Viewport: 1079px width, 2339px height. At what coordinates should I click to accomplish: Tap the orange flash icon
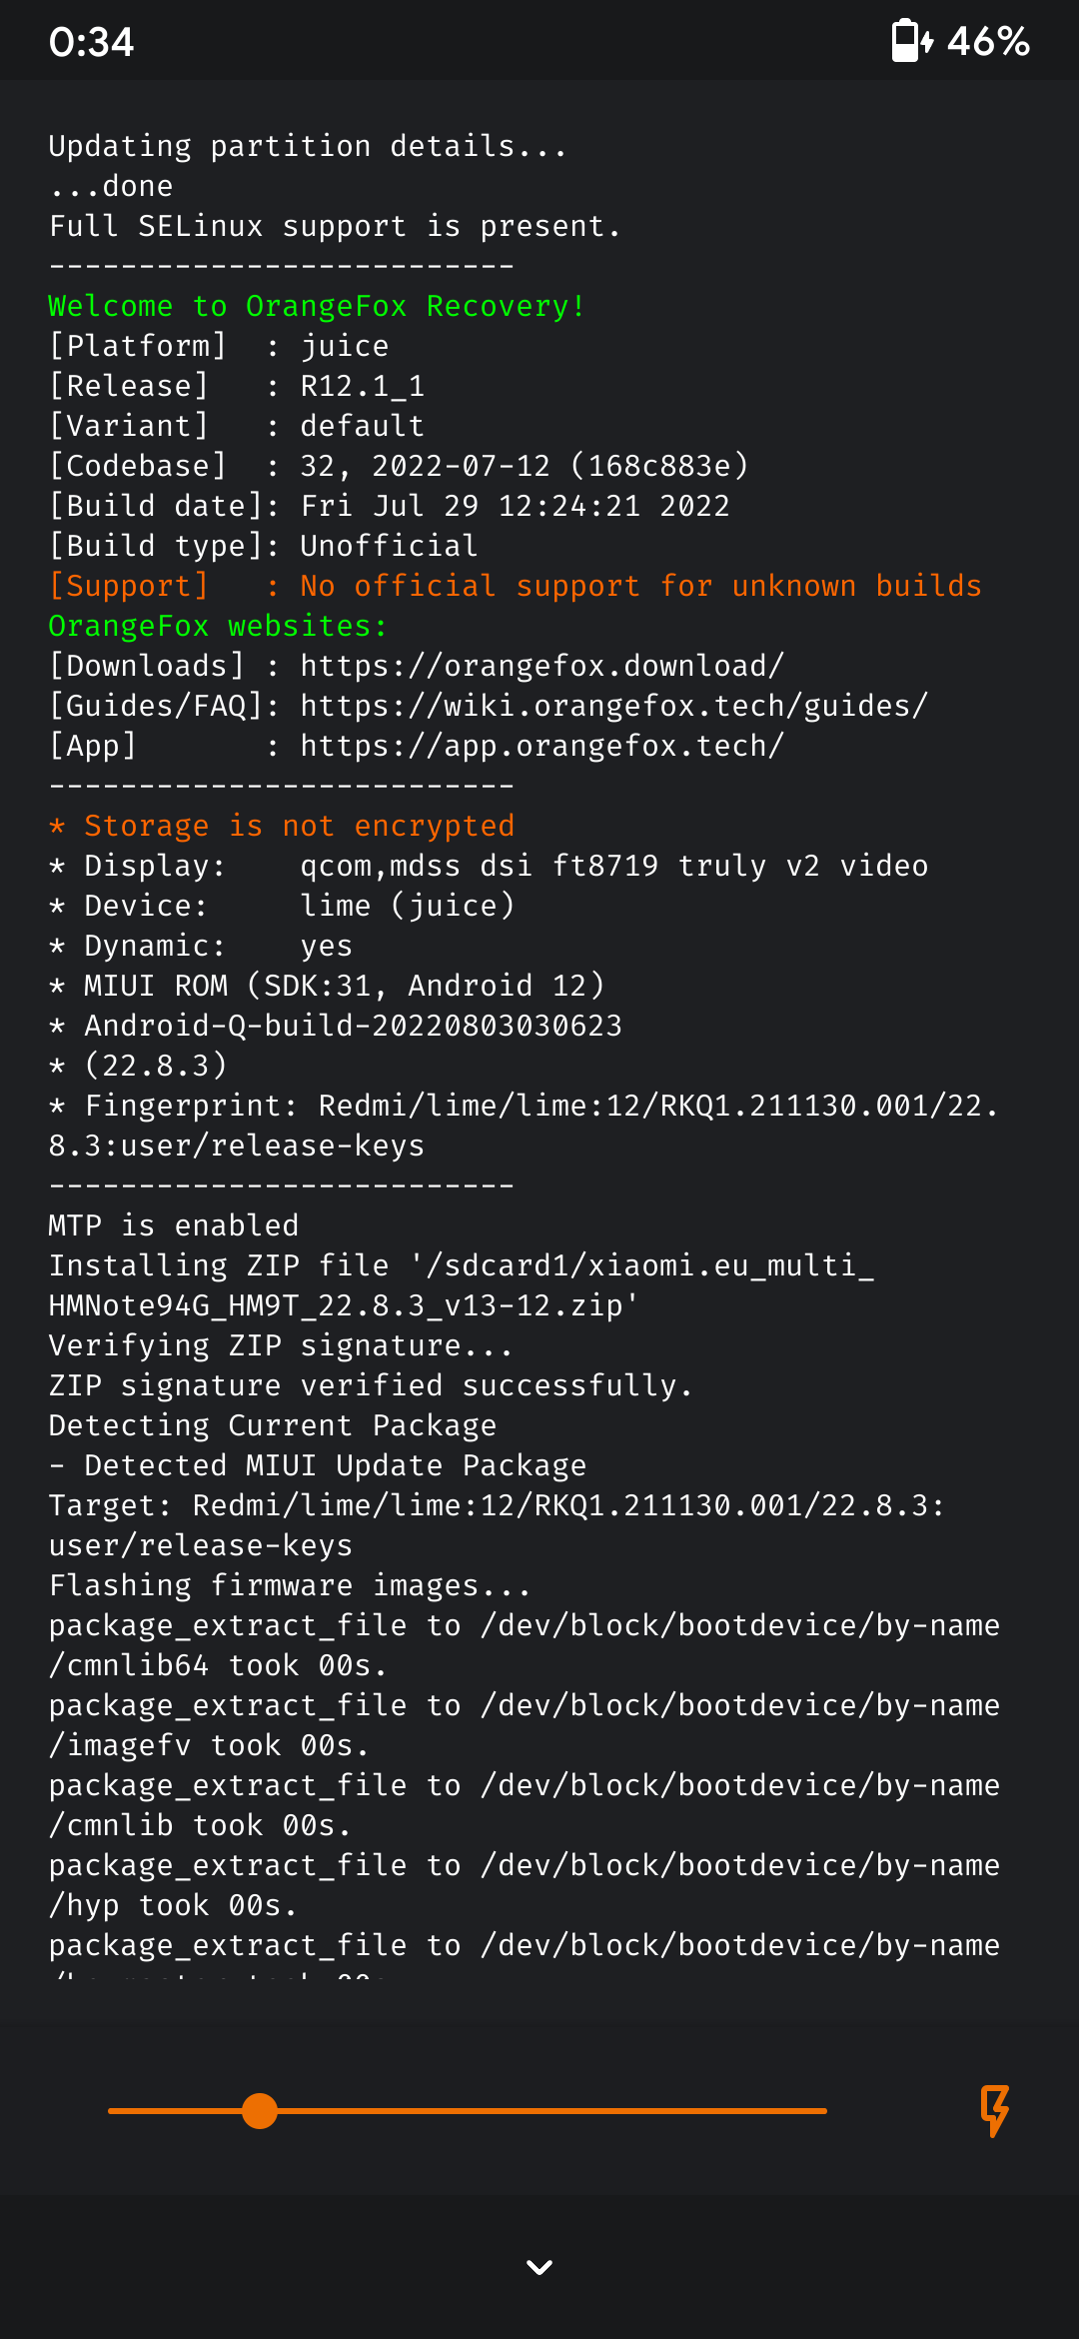(x=994, y=2110)
